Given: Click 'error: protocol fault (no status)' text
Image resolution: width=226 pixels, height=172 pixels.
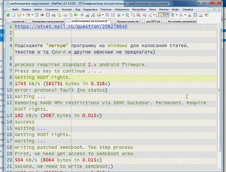Looking at the screenshot, I should pyautogui.click(x=61, y=90).
